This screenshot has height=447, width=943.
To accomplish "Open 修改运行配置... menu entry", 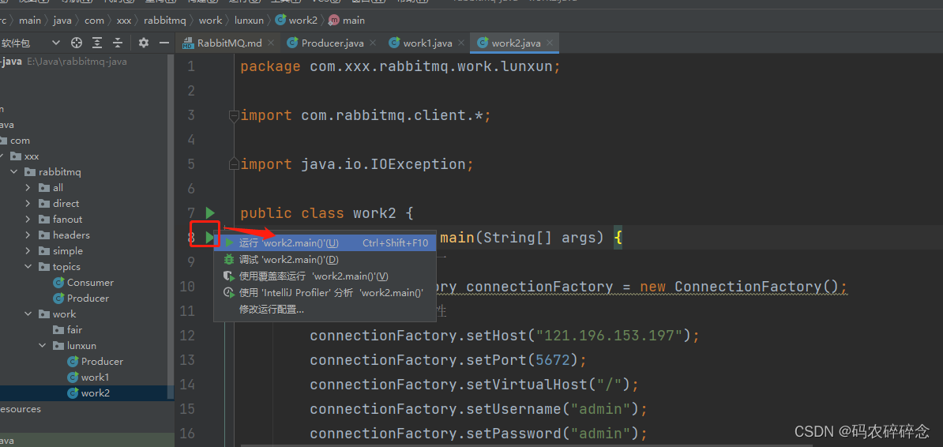I will [325, 310].
